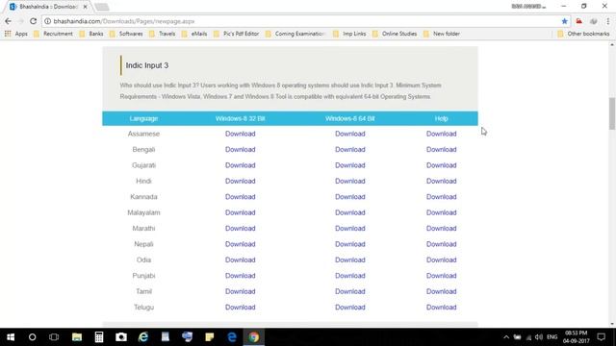Download Malayalam Windows-8 32 Bit
Screen dimensions: 616x346
pyautogui.click(x=240, y=212)
